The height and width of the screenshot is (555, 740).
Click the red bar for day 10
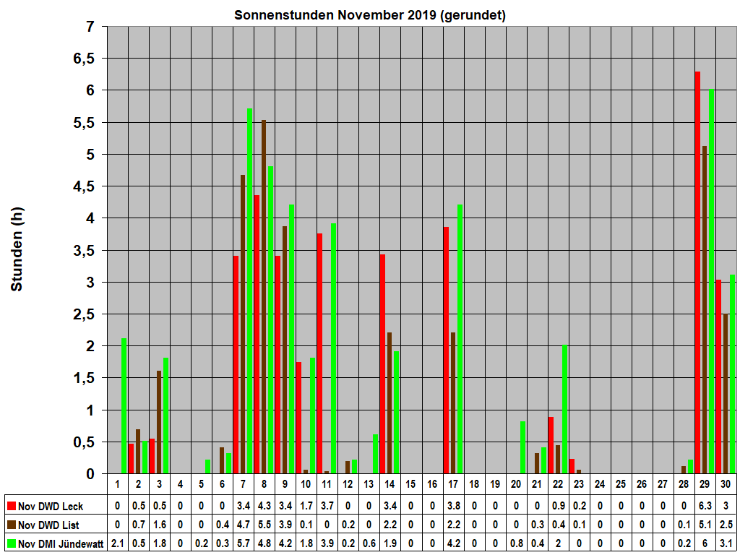[298, 418]
